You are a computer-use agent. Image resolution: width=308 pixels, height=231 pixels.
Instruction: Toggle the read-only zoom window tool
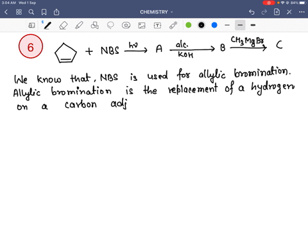[x=31, y=25]
